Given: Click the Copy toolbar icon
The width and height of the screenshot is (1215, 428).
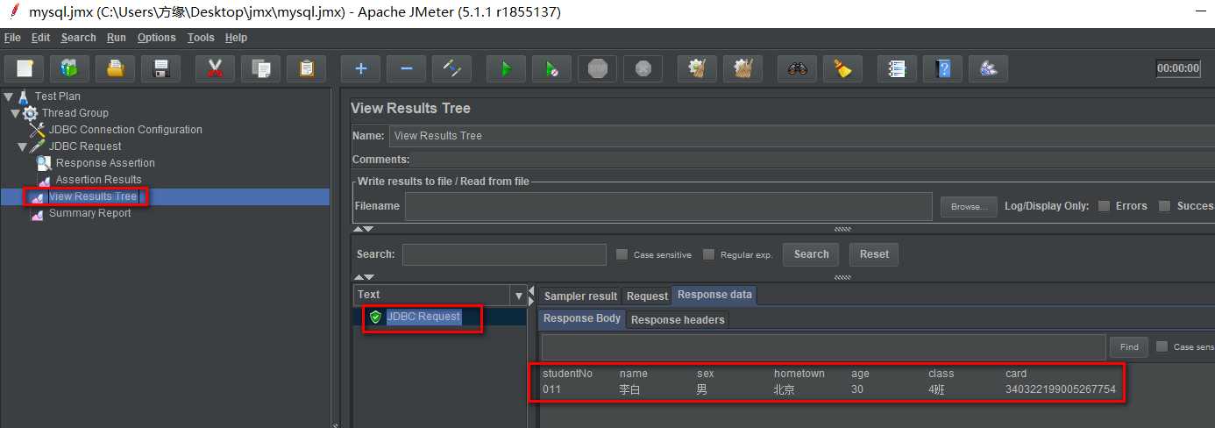Looking at the screenshot, I should (x=260, y=68).
